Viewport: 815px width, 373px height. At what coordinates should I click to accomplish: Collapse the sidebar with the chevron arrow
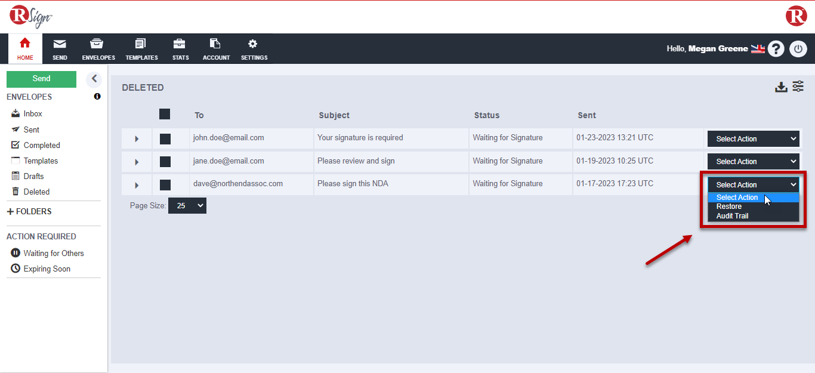pos(94,79)
